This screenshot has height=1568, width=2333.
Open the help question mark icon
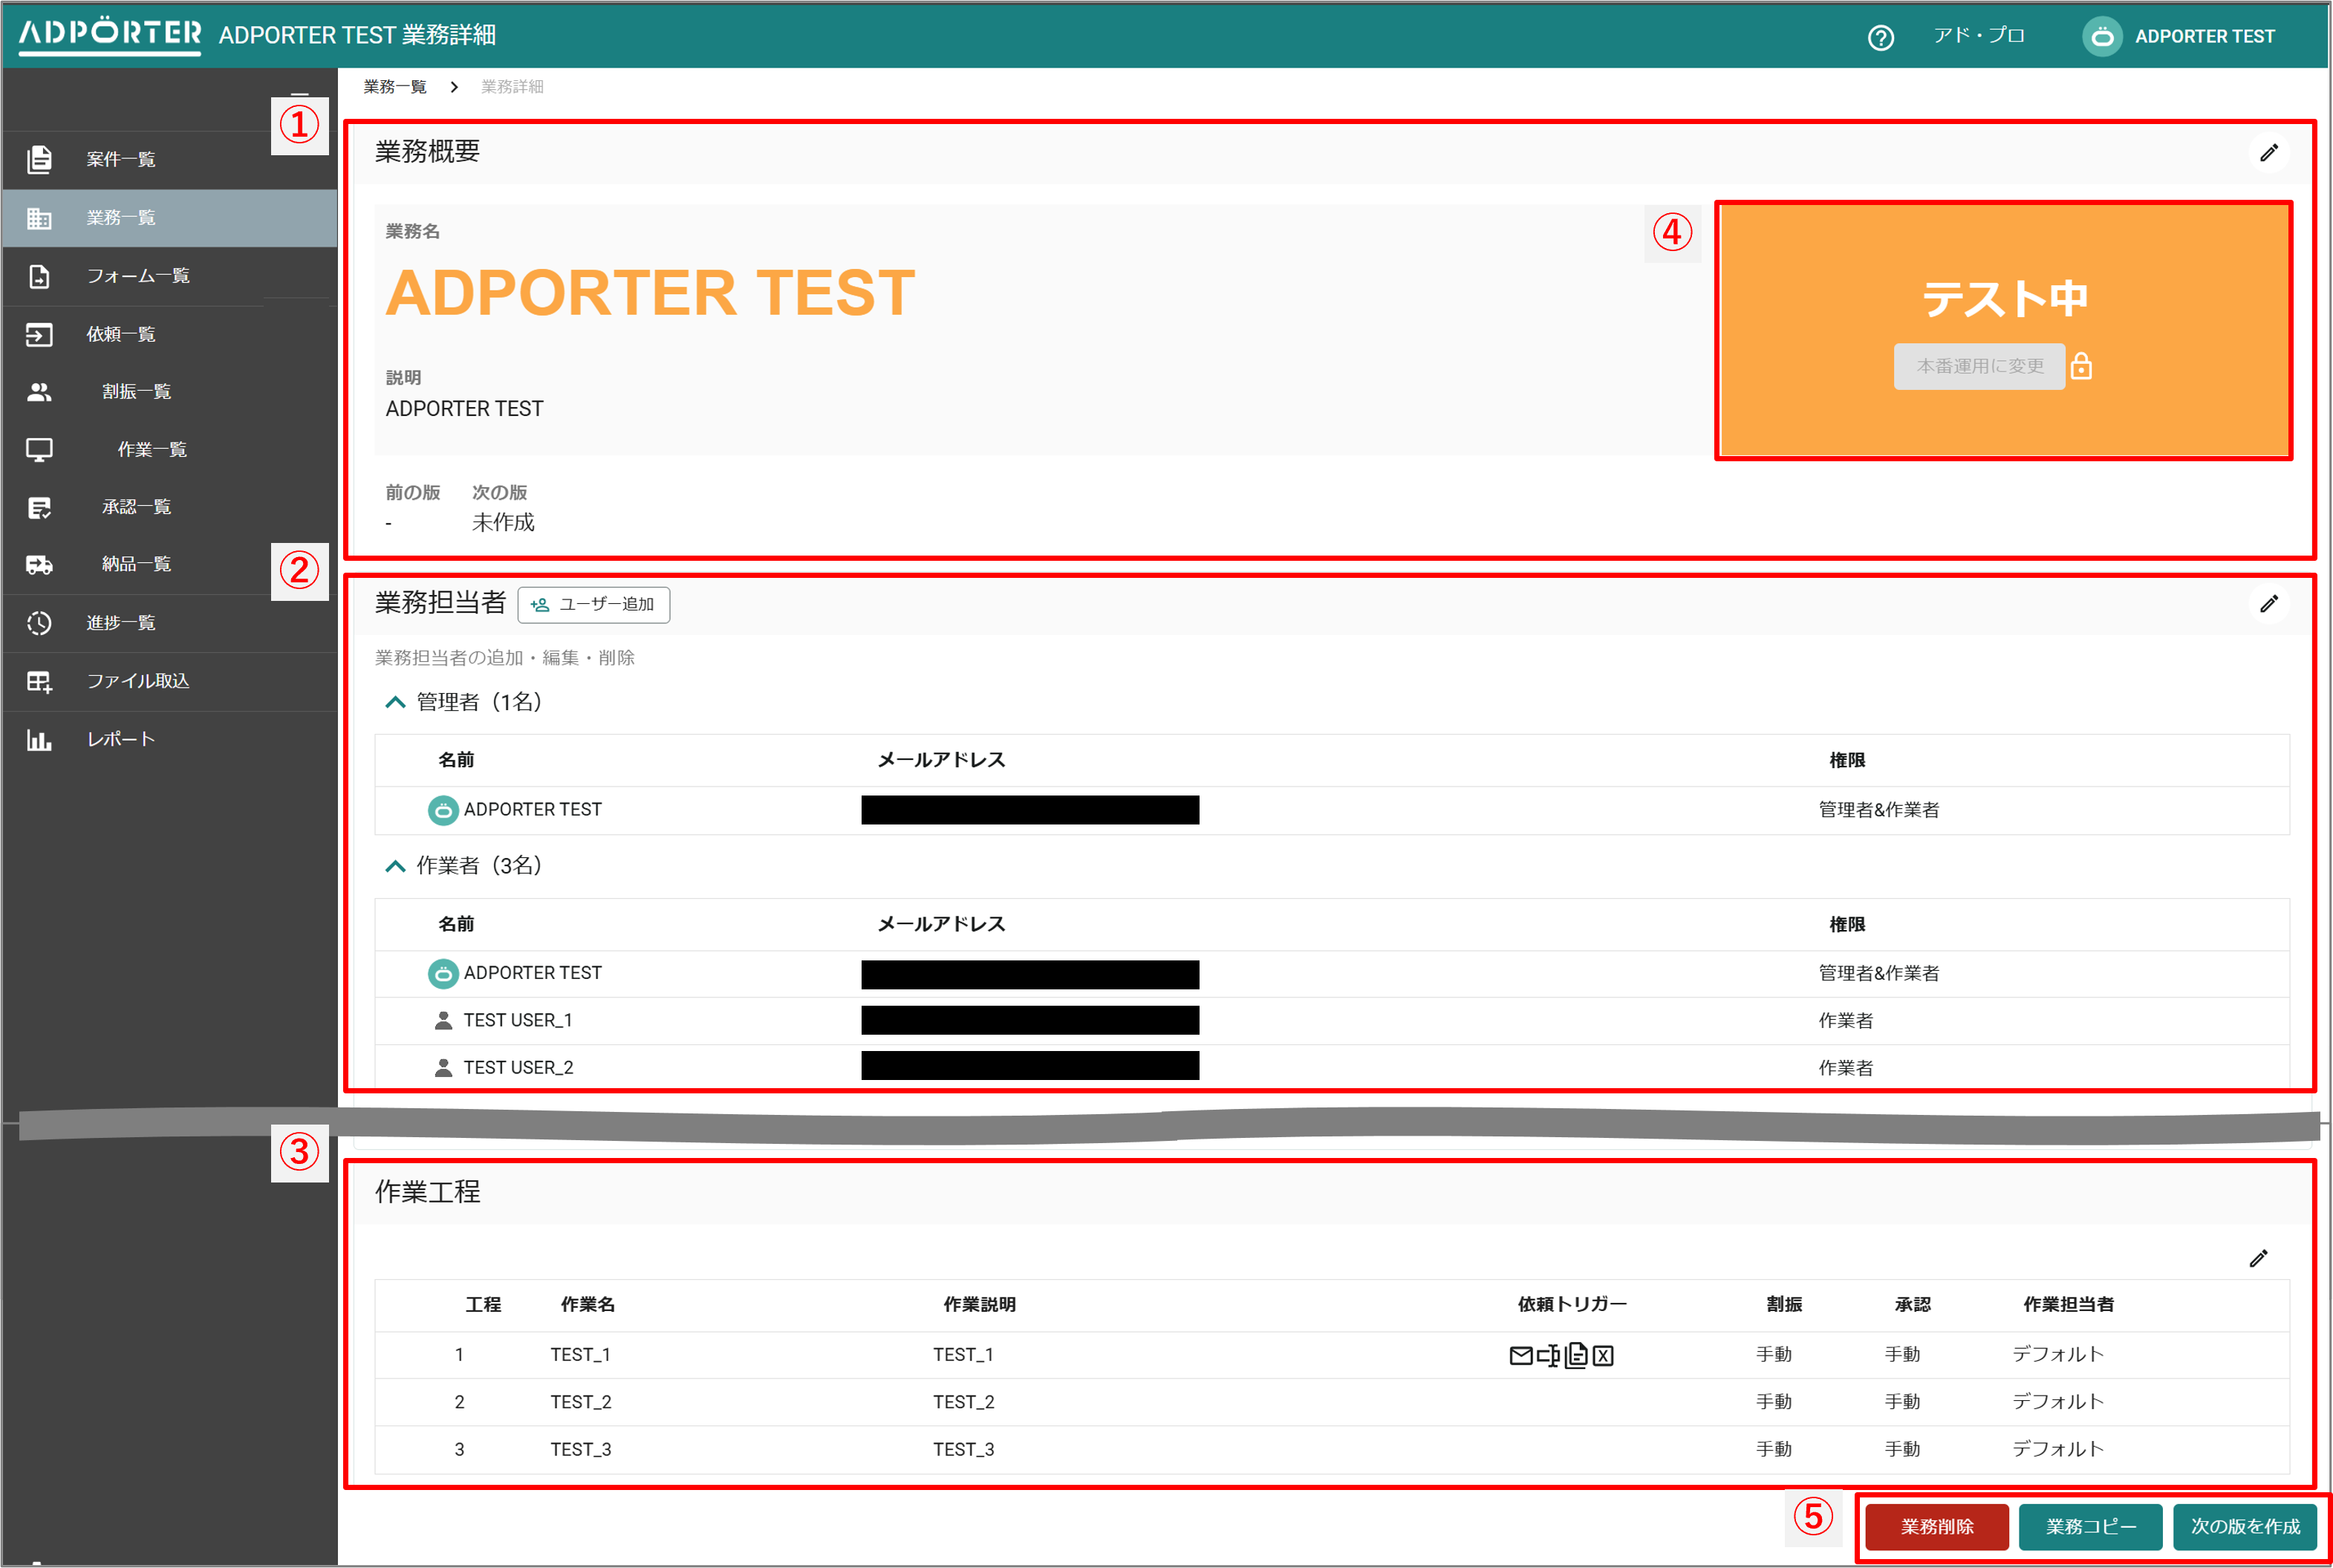[x=1880, y=37]
